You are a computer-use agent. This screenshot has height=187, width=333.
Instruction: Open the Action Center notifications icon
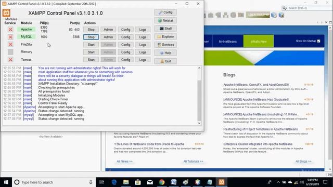click(325, 182)
